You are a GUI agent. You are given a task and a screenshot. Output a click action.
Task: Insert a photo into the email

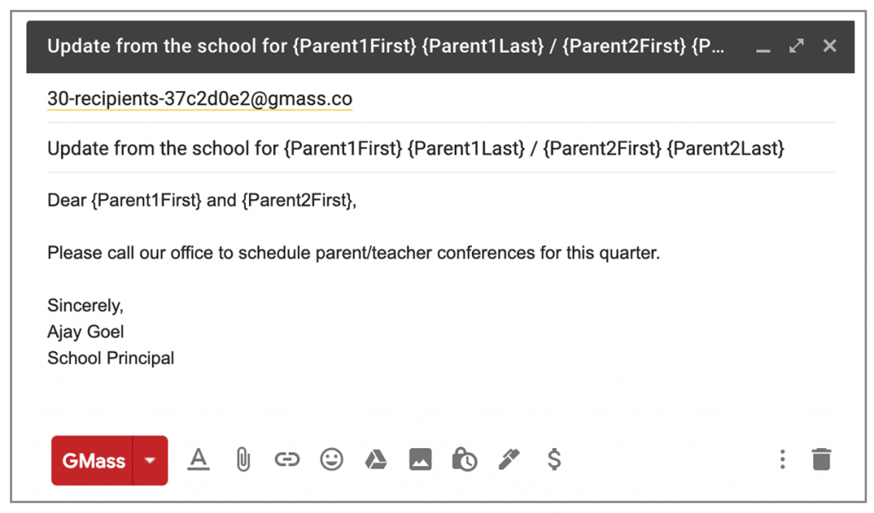[420, 460]
